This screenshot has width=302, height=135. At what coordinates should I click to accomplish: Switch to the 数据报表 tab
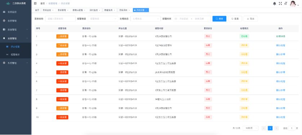108,10
